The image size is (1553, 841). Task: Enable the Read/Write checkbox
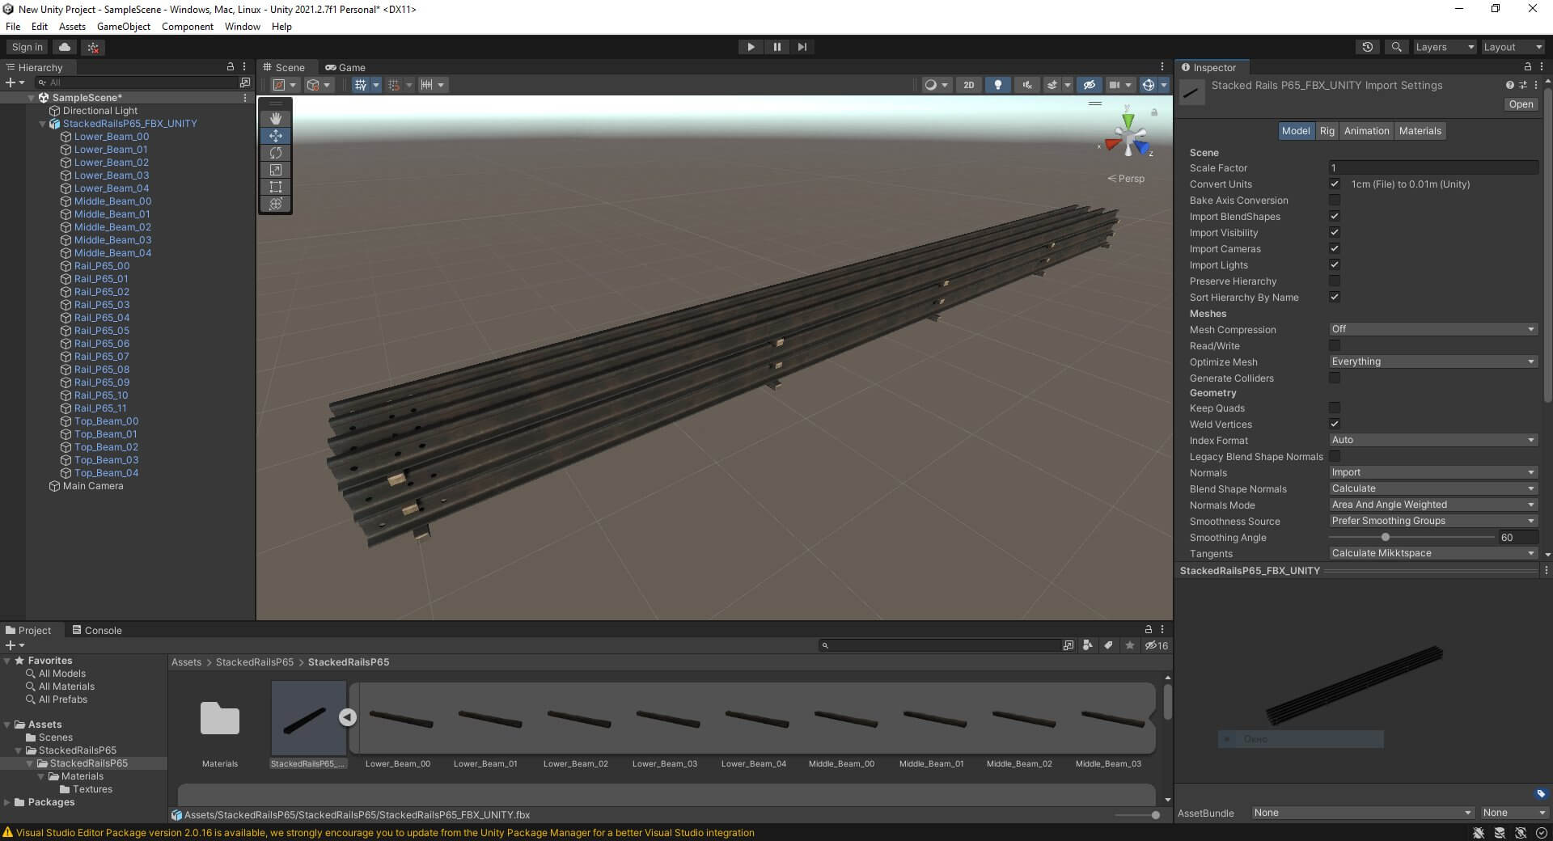pyautogui.click(x=1335, y=345)
